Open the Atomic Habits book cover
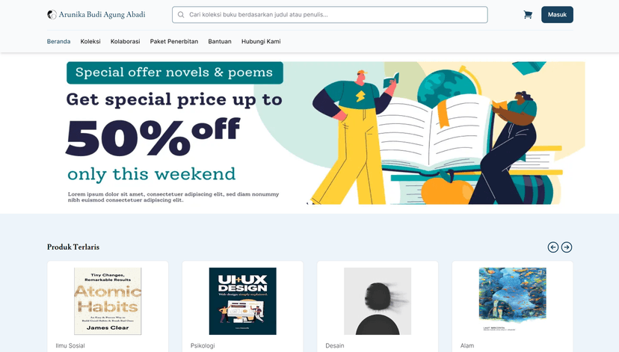 tap(108, 301)
